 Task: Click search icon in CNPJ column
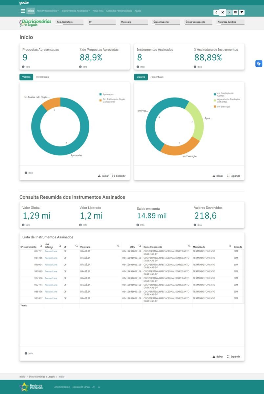point(140,246)
